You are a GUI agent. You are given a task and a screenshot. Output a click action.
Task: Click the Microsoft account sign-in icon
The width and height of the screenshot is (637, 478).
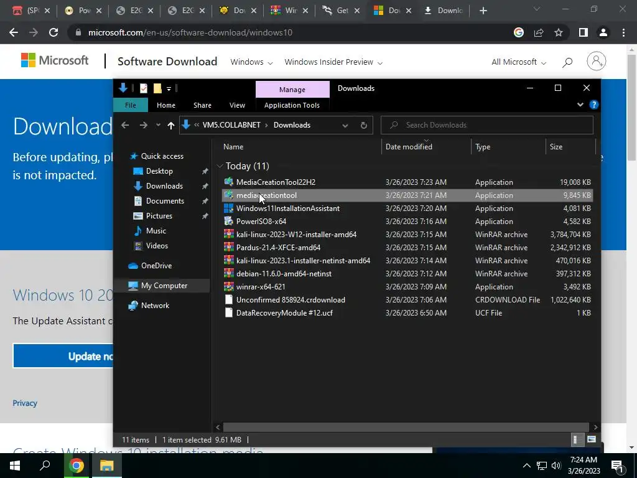597,62
